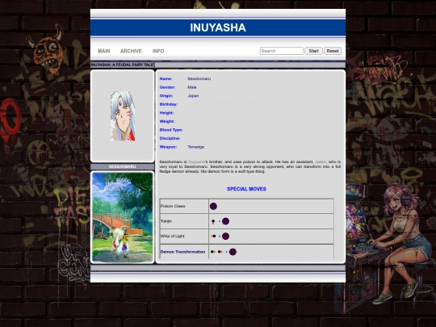The height and width of the screenshot is (327, 436).
Task: Open the INFO menu item
Action: [x=158, y=51]
